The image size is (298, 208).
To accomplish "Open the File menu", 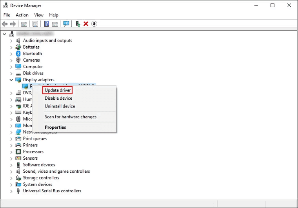I will coord(7,15).
